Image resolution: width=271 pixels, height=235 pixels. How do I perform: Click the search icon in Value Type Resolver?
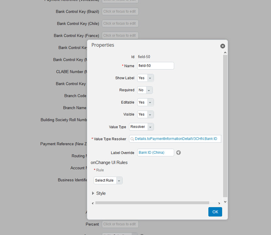tap(132, 139)
